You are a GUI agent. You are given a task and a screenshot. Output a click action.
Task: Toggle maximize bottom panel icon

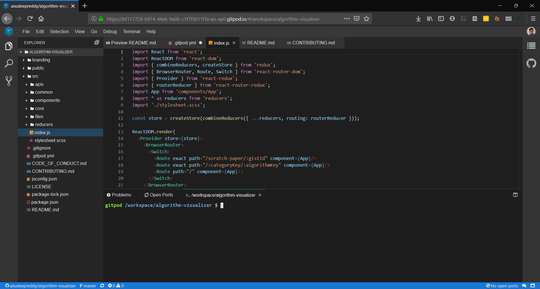[515, 195]
